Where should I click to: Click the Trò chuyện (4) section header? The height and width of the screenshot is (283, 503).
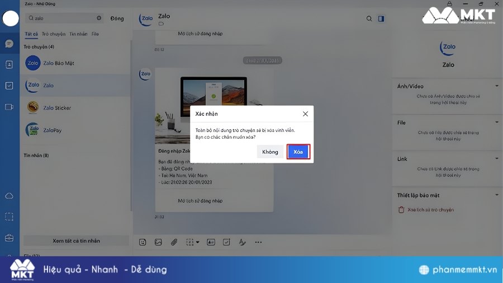39,47
